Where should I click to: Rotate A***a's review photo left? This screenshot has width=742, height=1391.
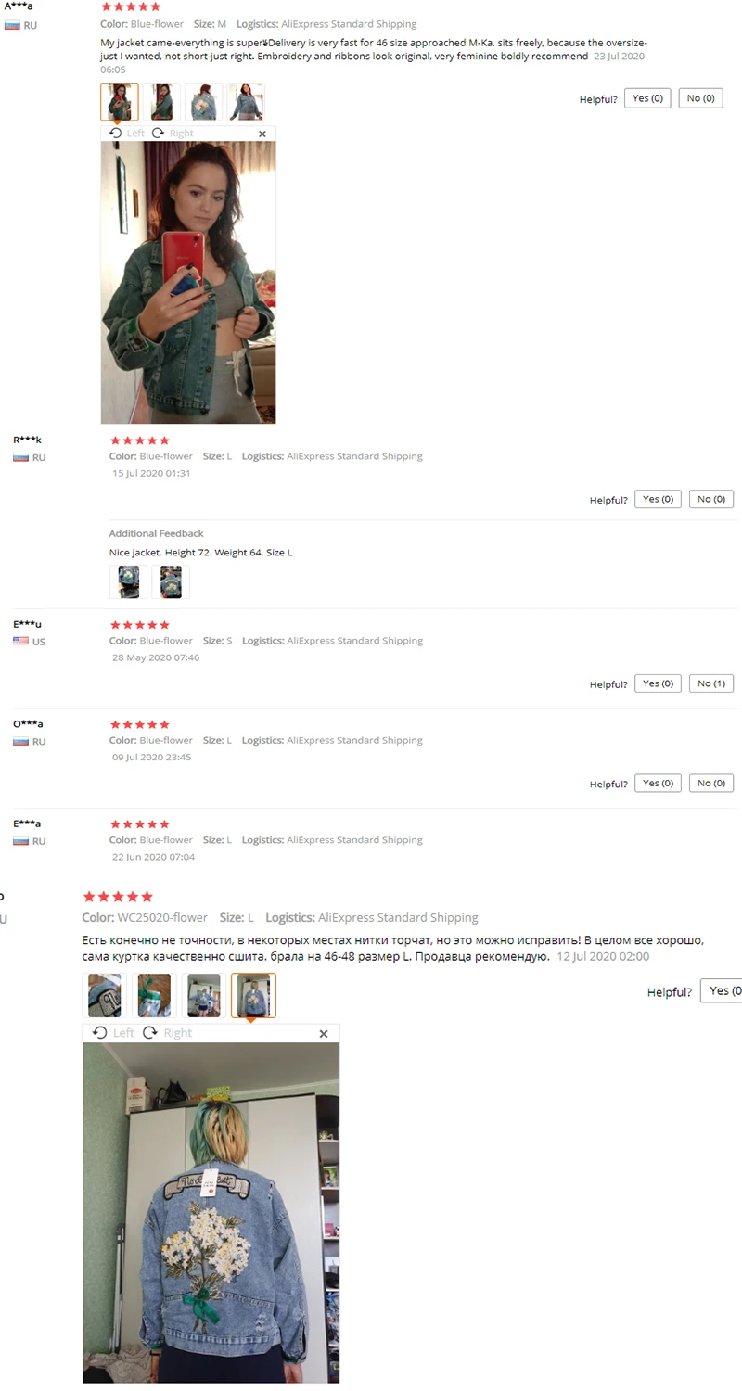[127, 134]
